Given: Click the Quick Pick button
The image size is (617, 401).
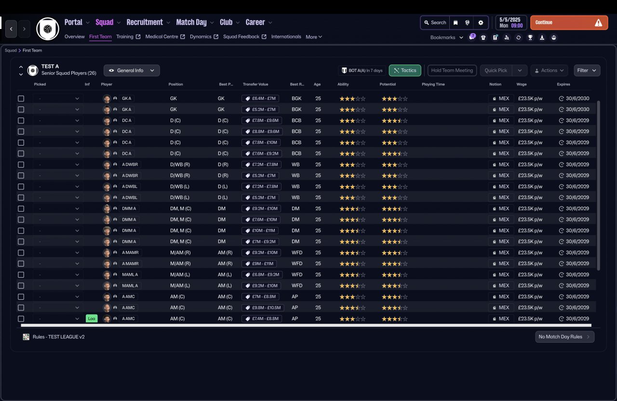Looking at the screenshot, I should click(496, 70).
